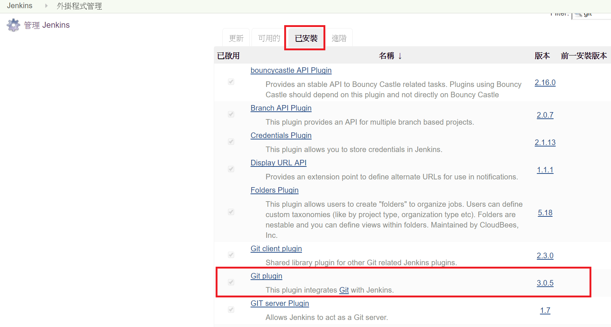This screenshot has width=611, height=327.
Task: Open the Credentials Plugin link
Action: pos(281,135)
